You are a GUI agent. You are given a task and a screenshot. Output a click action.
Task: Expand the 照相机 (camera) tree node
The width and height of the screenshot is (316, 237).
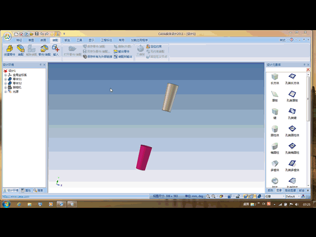(x=5, y=87)
